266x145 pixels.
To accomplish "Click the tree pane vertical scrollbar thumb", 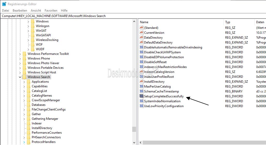I will coord(134,129).
